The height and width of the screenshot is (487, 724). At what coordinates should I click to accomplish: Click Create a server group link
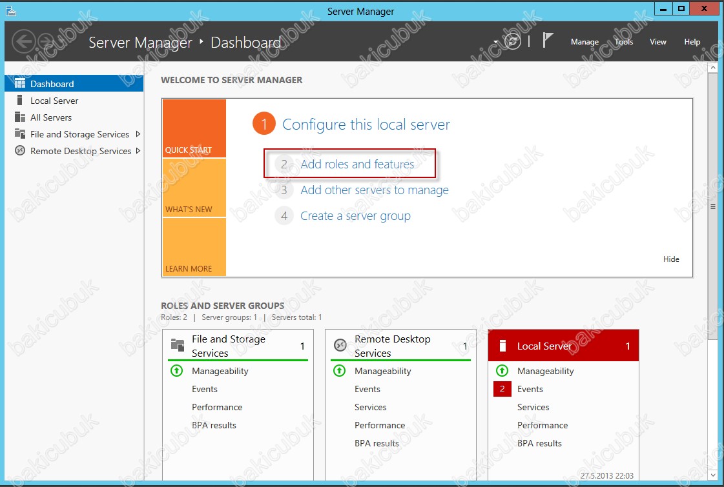pos(355,216)
